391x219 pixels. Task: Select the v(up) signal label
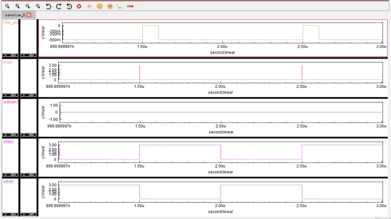click(7, 62)
